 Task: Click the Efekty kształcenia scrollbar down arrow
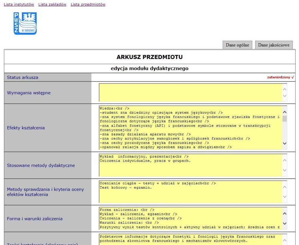284,143
